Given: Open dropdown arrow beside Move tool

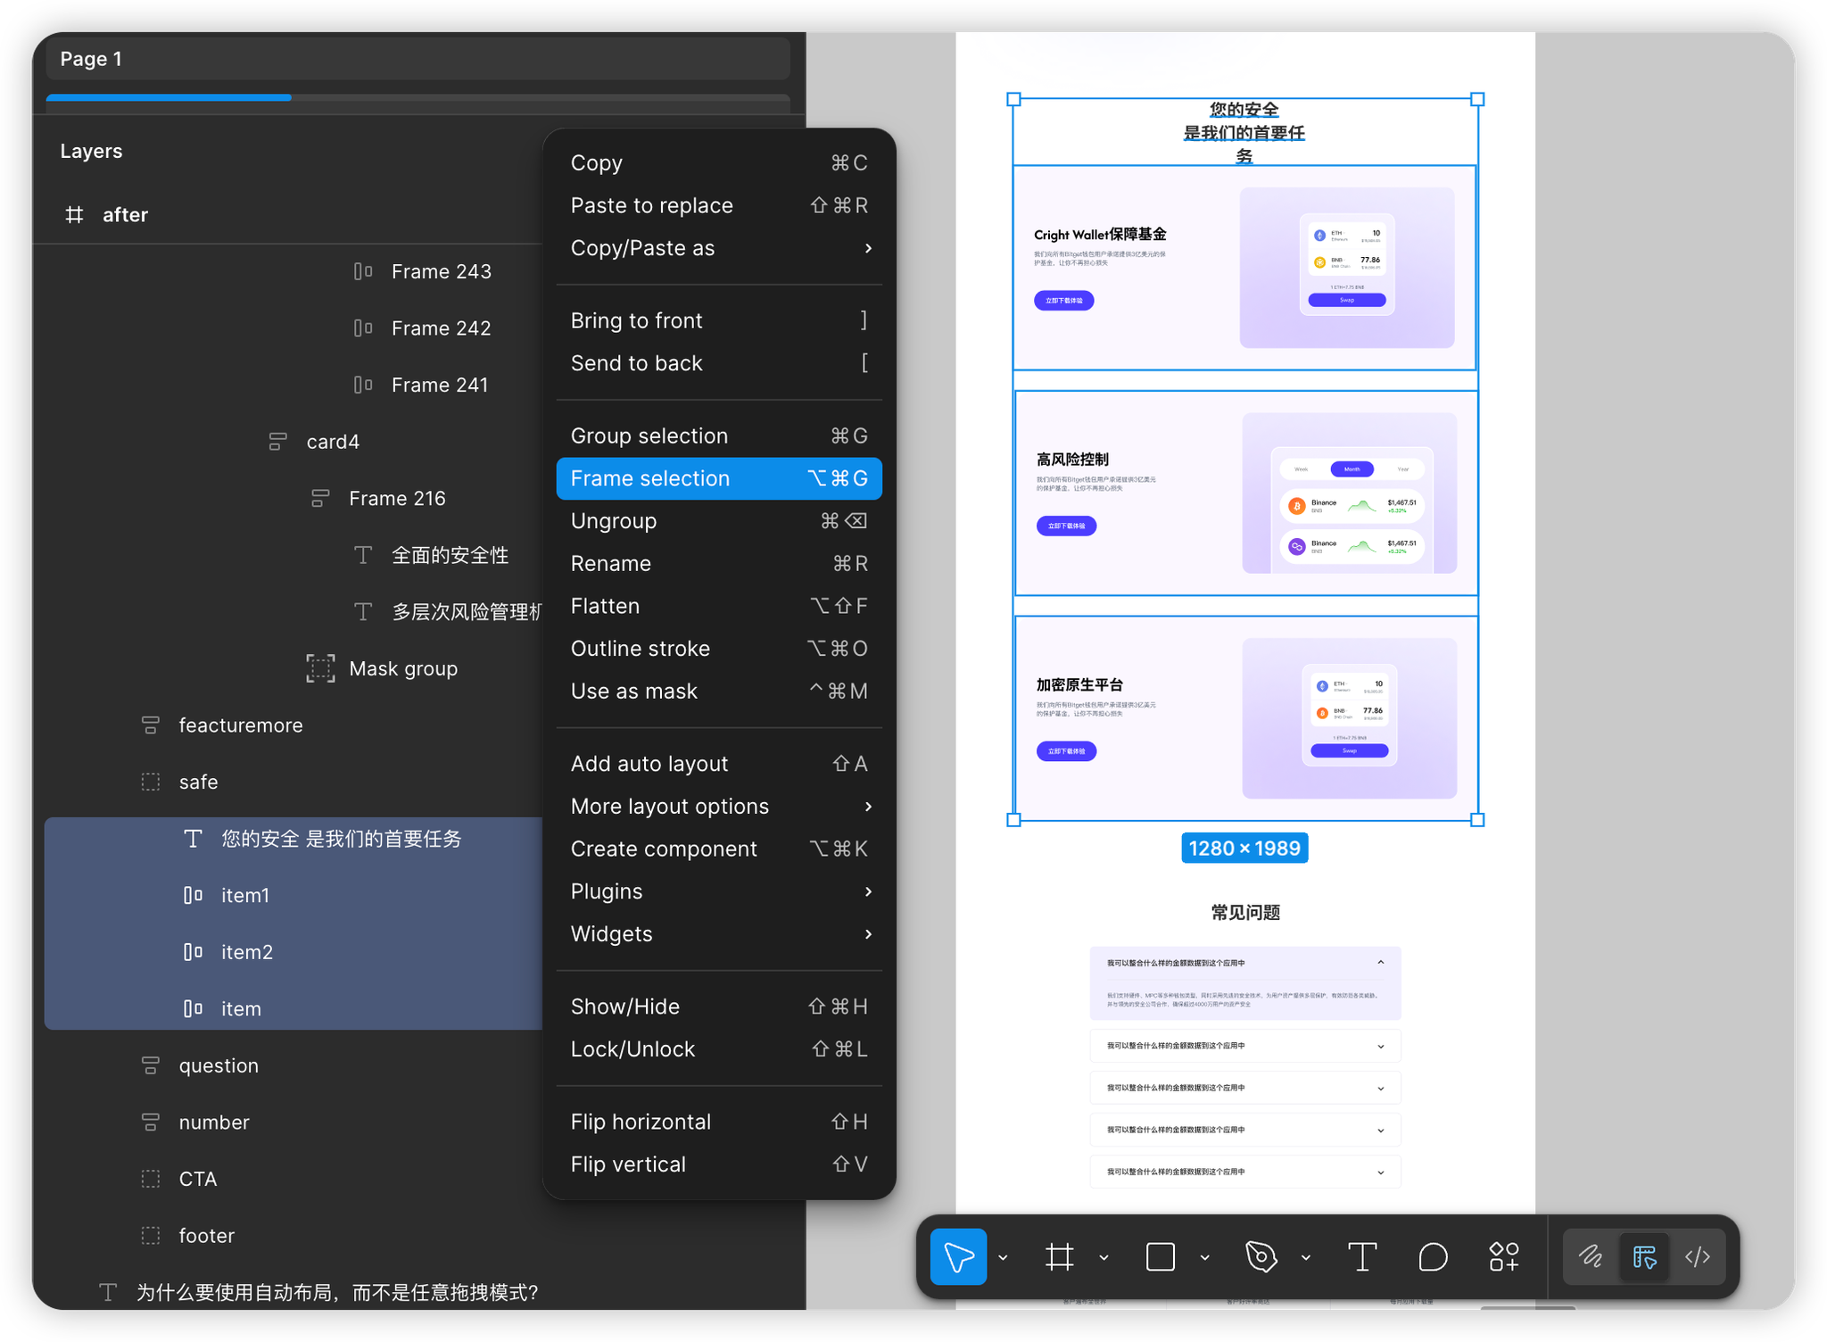Looking at the screenshot, I should pos(1003,1257).
